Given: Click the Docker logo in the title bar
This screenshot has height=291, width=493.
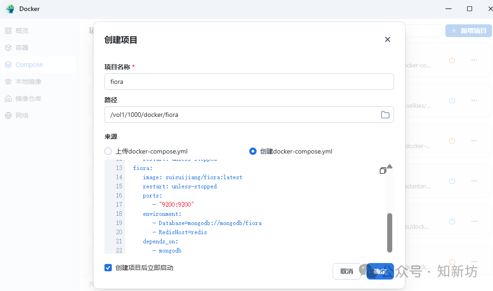Looking at the screenshot, I should point(10,9).
